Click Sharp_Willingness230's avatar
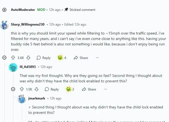This screenshot has height=122, width=169. pos(4,24)
